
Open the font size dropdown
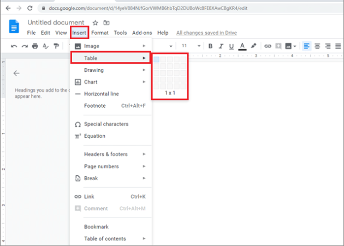[199, 46]
